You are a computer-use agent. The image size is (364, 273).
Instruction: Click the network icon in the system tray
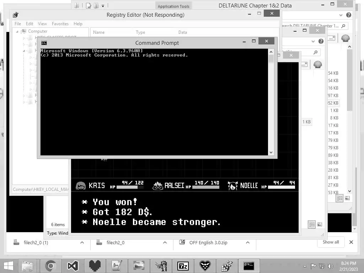(x=322, y=266)
